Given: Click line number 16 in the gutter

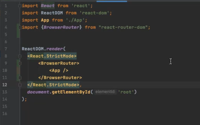Looking at the screenshot, I should (x=5, y=114).
